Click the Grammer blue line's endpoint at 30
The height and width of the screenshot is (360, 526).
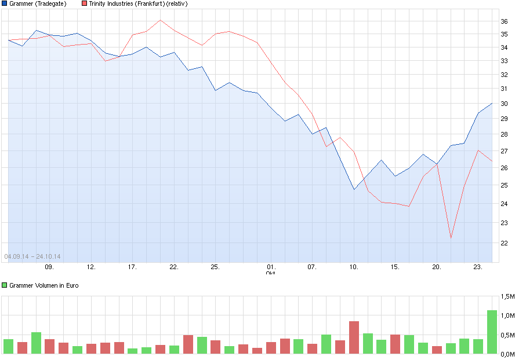(x=492, y=104)
